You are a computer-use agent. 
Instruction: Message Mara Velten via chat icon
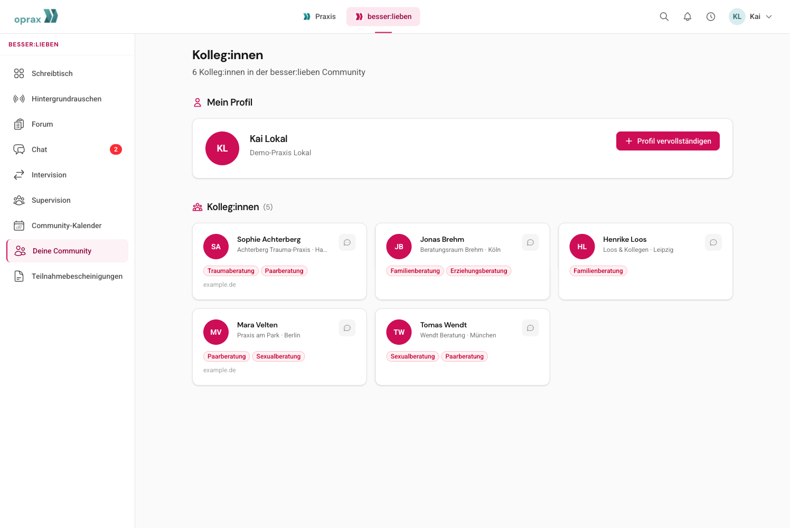pyautogui.click(x=347, y=328)
